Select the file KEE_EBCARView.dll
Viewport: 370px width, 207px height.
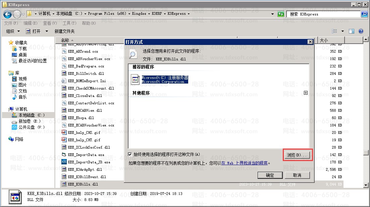pyautogui.click(x=85, y=110)
